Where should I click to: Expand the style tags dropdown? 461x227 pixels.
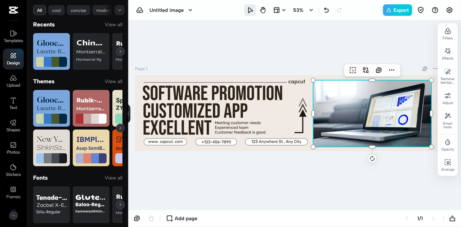[x=120, y=10]
